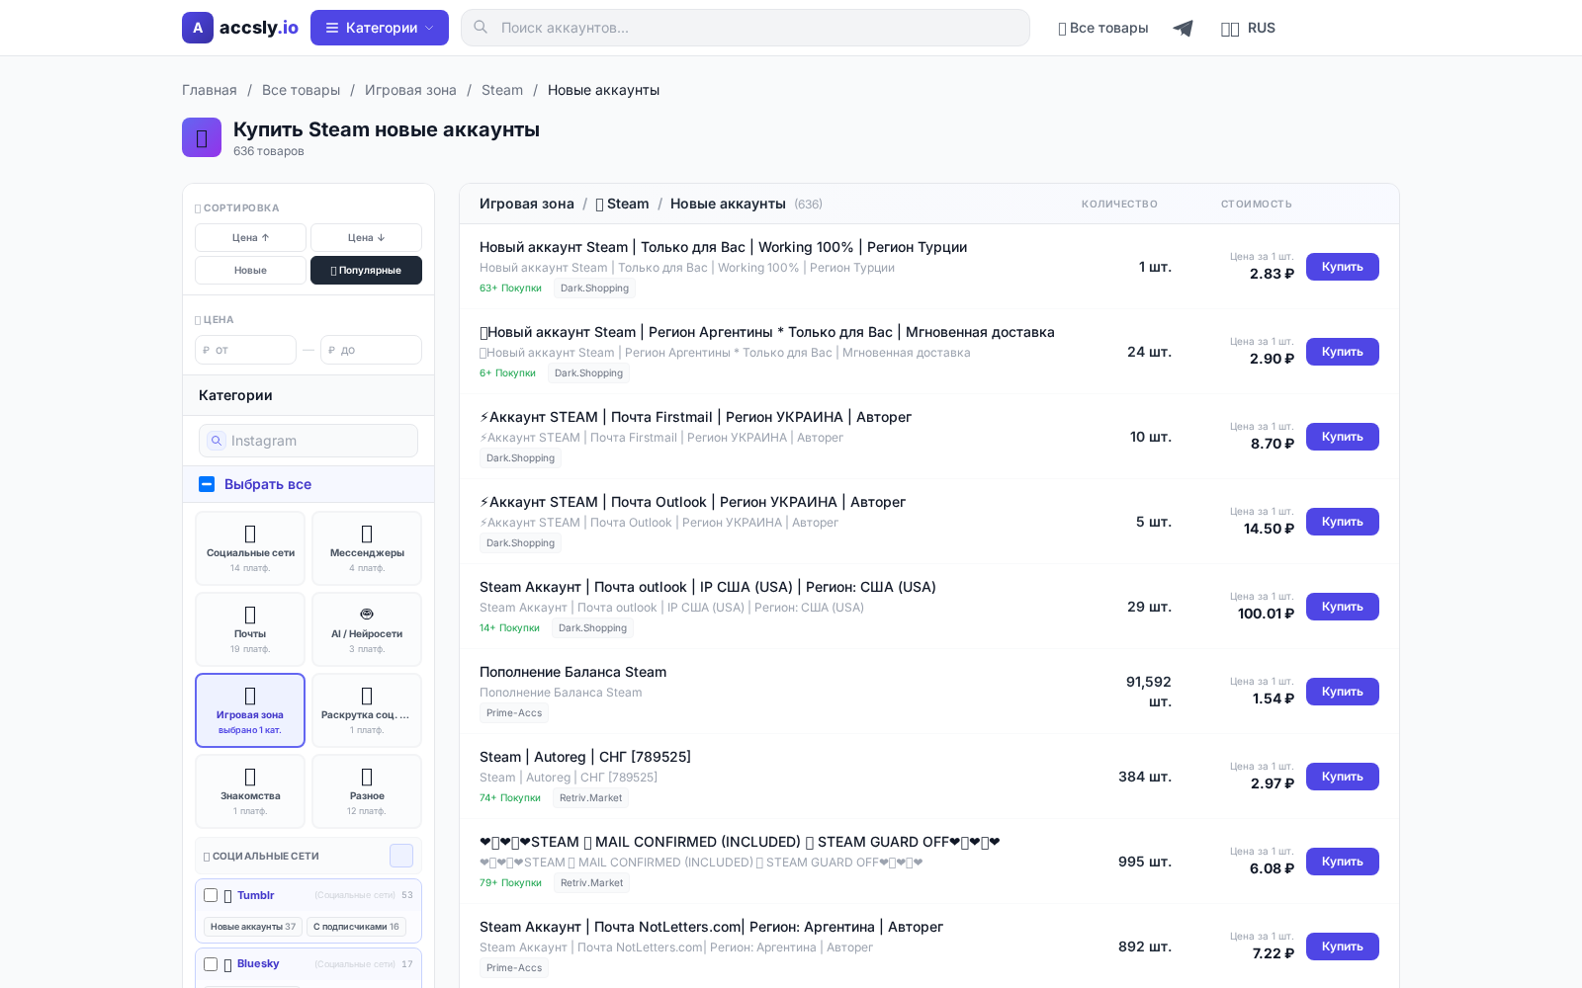Click Retriv.Market tag on Autoreg row
Viewport: 1582px width, 988px height.
point(590,798)
